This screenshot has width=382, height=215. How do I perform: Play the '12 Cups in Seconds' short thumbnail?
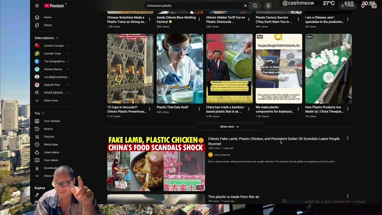[x=130, y=69]
